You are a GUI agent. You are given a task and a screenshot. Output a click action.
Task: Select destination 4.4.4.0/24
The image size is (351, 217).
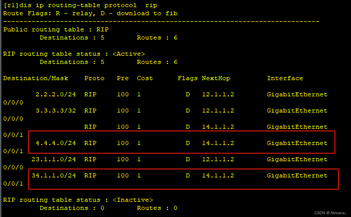[x=56, y=143]
